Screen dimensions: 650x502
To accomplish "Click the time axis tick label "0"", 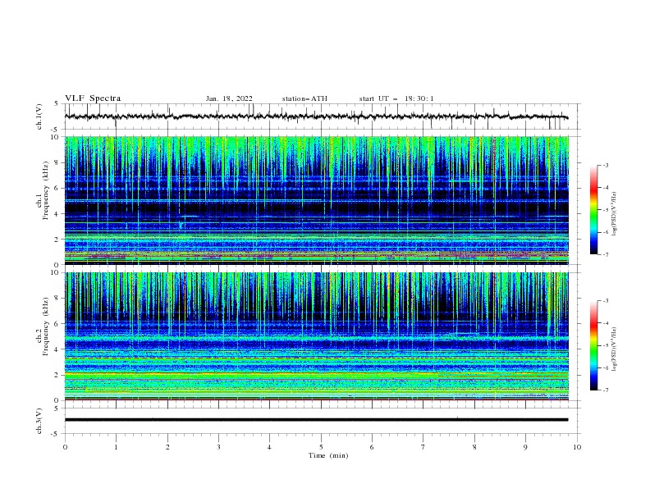I will coord(65,447).
